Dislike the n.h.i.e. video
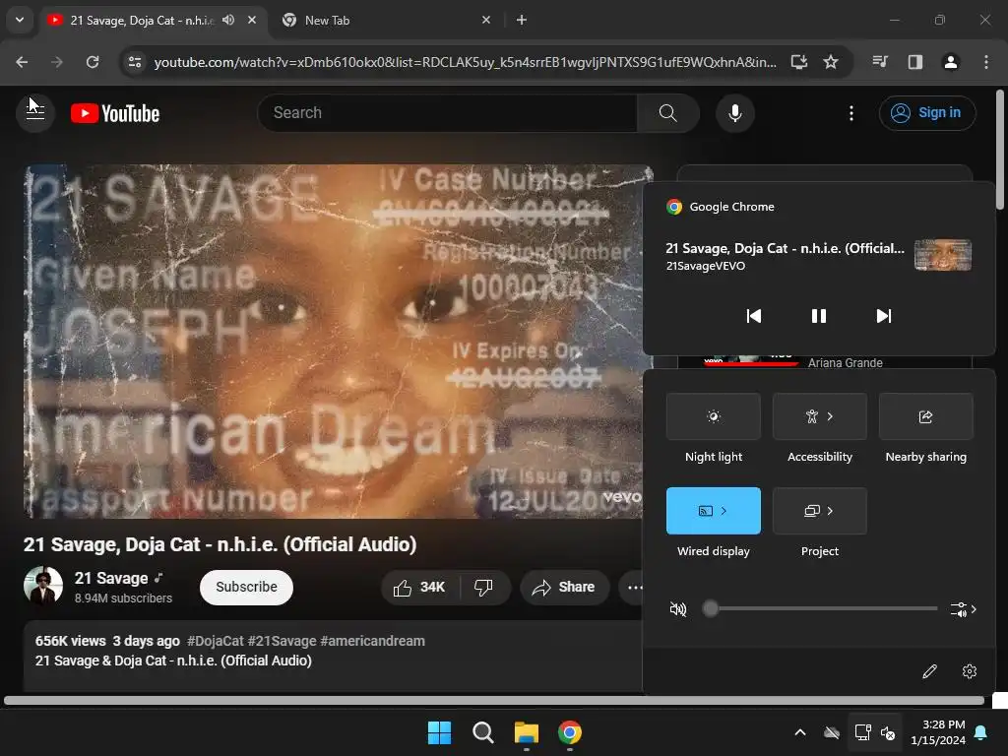 (483, 587)
